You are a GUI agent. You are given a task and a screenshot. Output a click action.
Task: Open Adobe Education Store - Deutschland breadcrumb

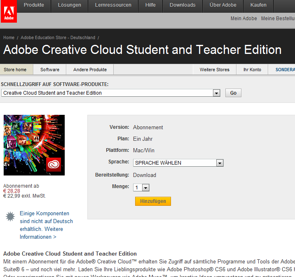click(x=58, y=37)
